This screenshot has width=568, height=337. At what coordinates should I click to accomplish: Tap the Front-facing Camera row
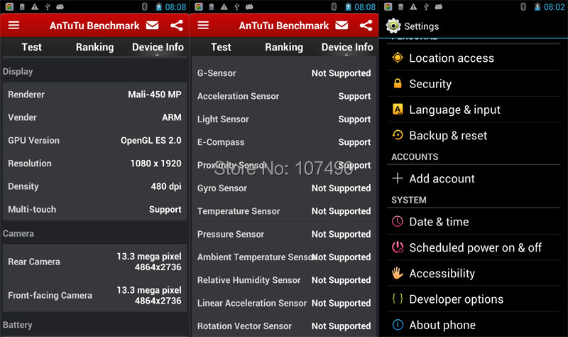pyautogui.click(x=94, y=295)
